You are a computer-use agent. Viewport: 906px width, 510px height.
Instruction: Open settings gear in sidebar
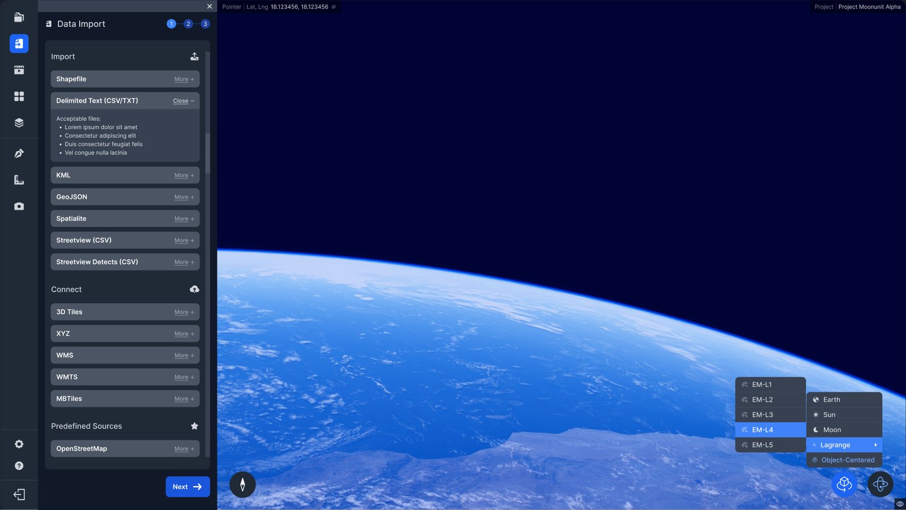[19, 444]
